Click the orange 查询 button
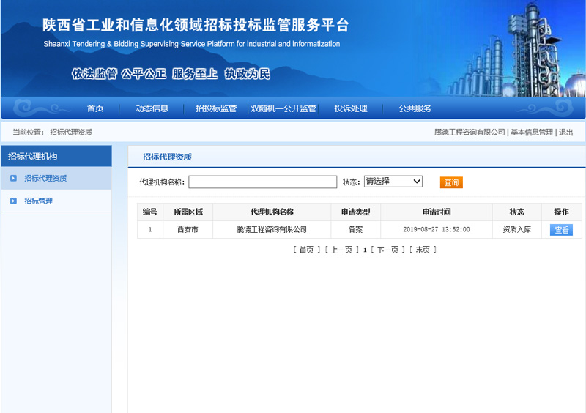Image resolution: width=586 pixels, height=413 pixels. pyautogui.click(x=451, y=182)
